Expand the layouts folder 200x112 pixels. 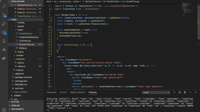(x=21, y=26)
